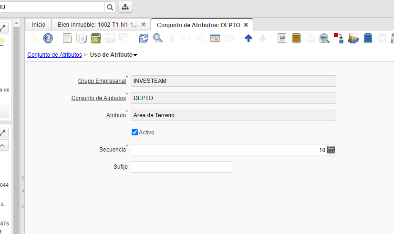
Task: Open the Help question mark icon
Action: pyautogui.click(x=48, y=39)
